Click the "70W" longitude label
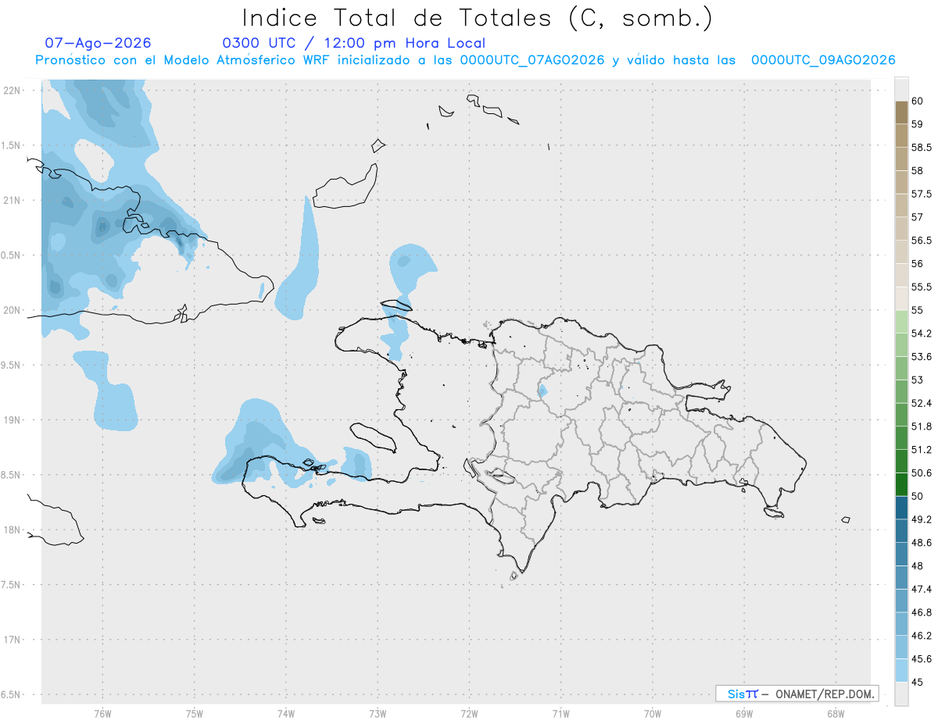938x724 pixels. (x=653, y=713)
